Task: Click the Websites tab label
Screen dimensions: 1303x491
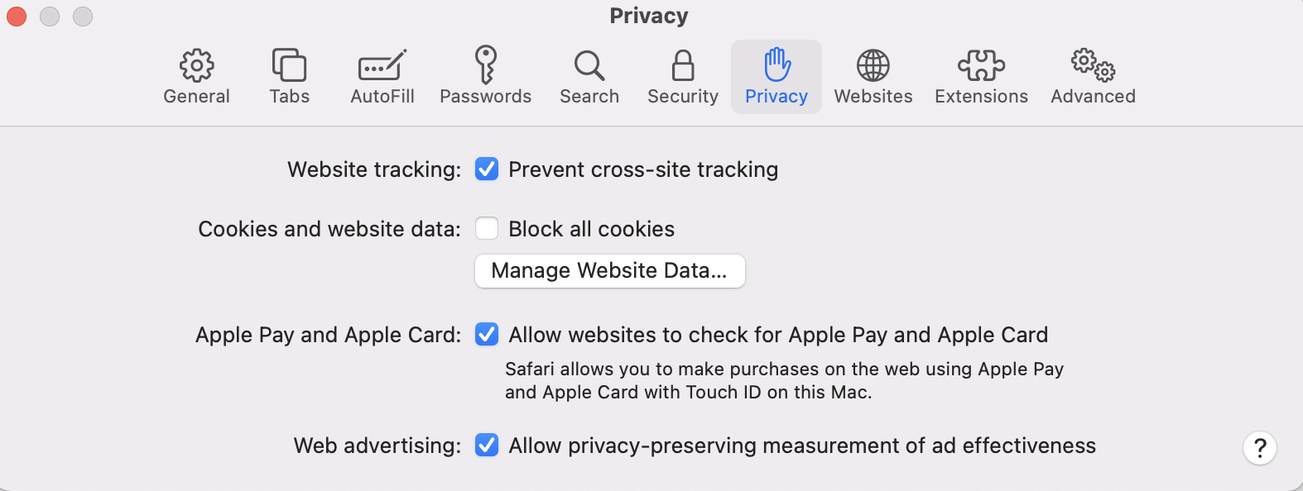Action: point(873,97)
